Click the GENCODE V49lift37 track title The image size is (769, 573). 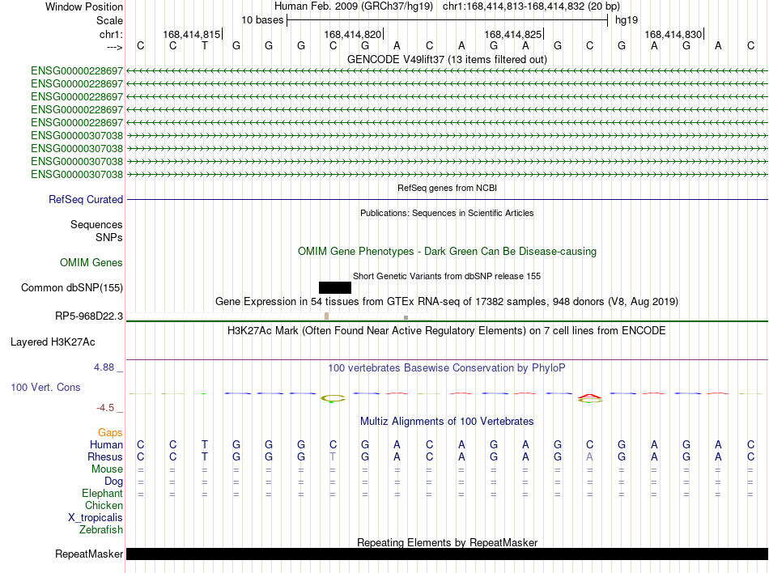tap(447, 59)
